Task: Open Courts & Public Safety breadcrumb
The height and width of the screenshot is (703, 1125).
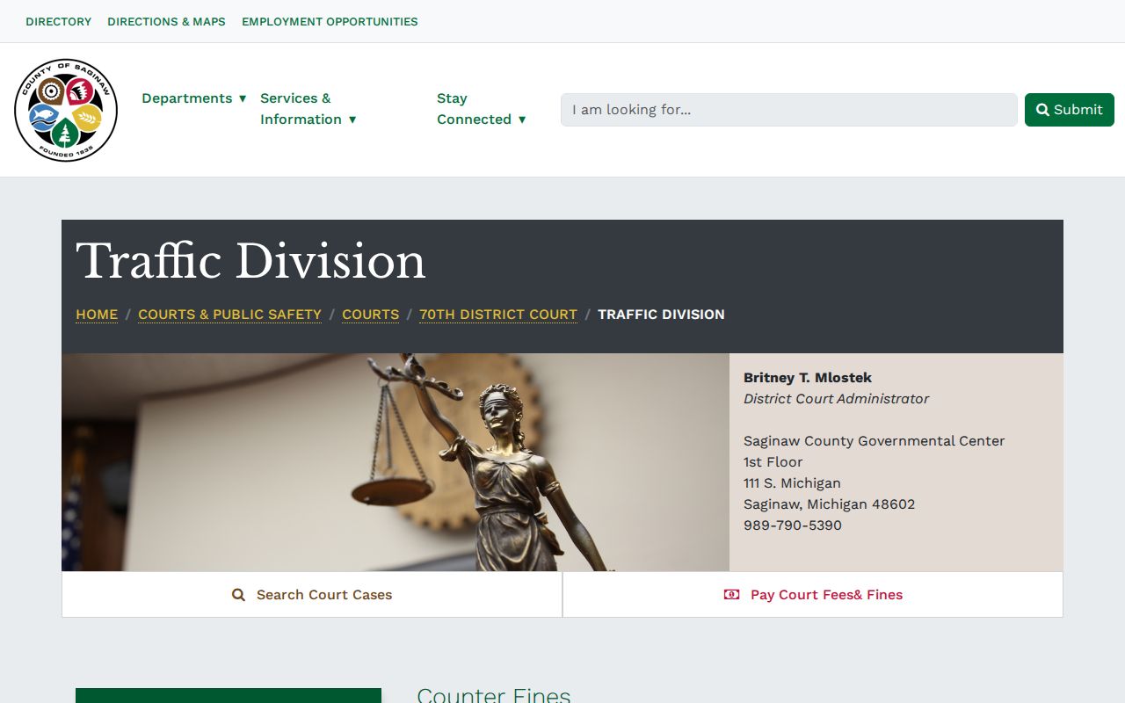Action: coord(229,315)
